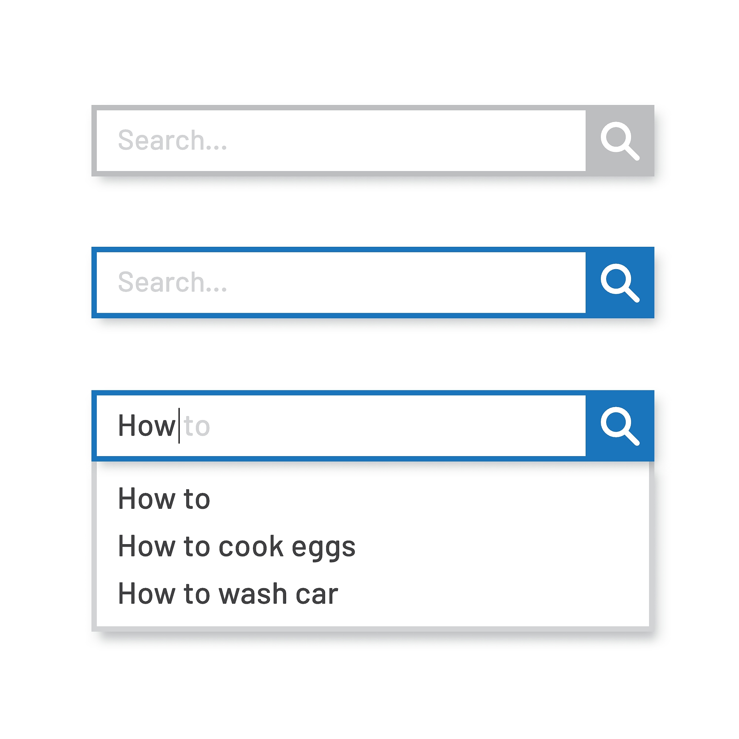Click the "Search..." placeholder in the gray bar
The width and height of the screenshot is (739, 739).
pos(172,140)
